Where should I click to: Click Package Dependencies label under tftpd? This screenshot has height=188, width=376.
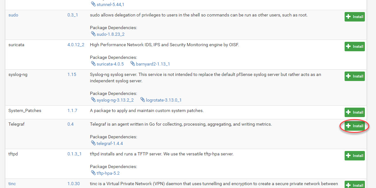[x=113, y=166]
